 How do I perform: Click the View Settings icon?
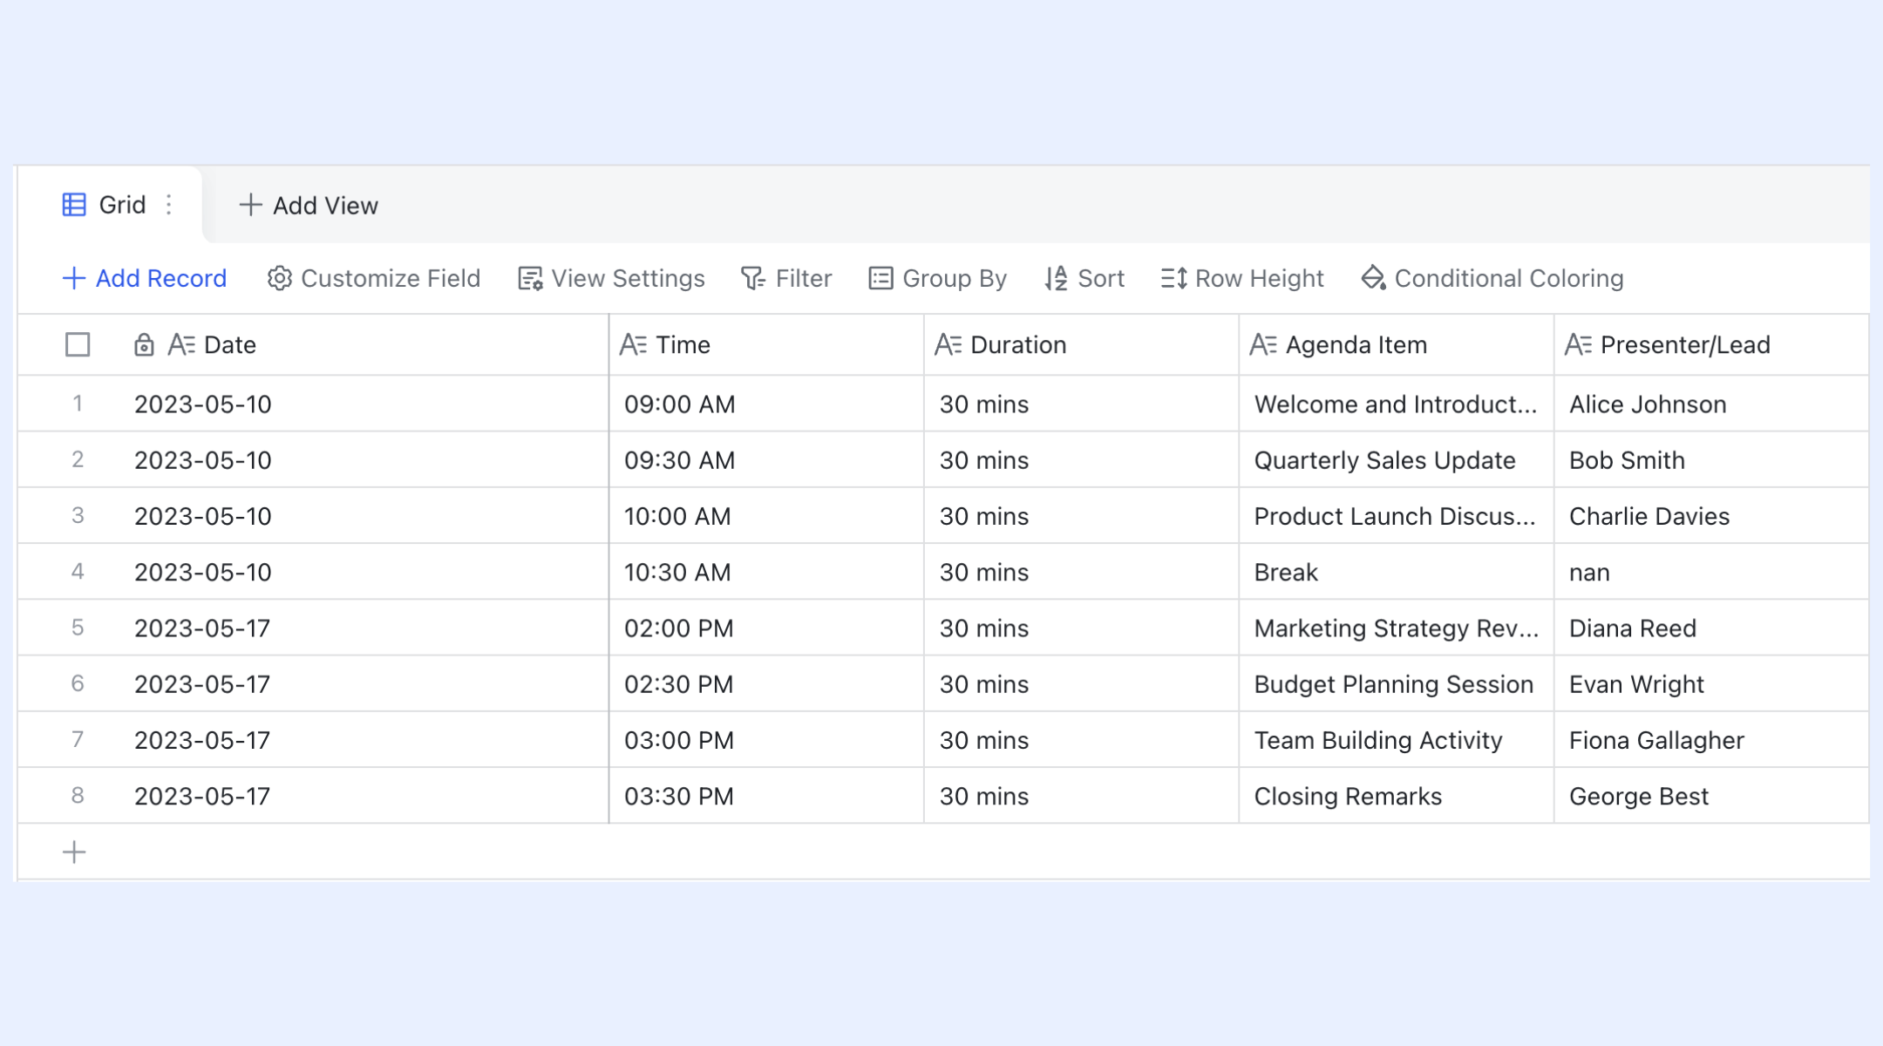pyautogui.click(x=530, y=278)
